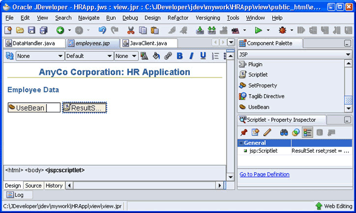The image size is (356, 213).
Task: Switch to the Source tab
Action: click(x=33, y=186)
